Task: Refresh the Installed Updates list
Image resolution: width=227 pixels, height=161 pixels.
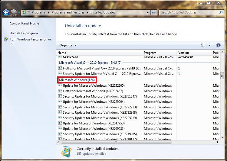Action: pos(154,13)
